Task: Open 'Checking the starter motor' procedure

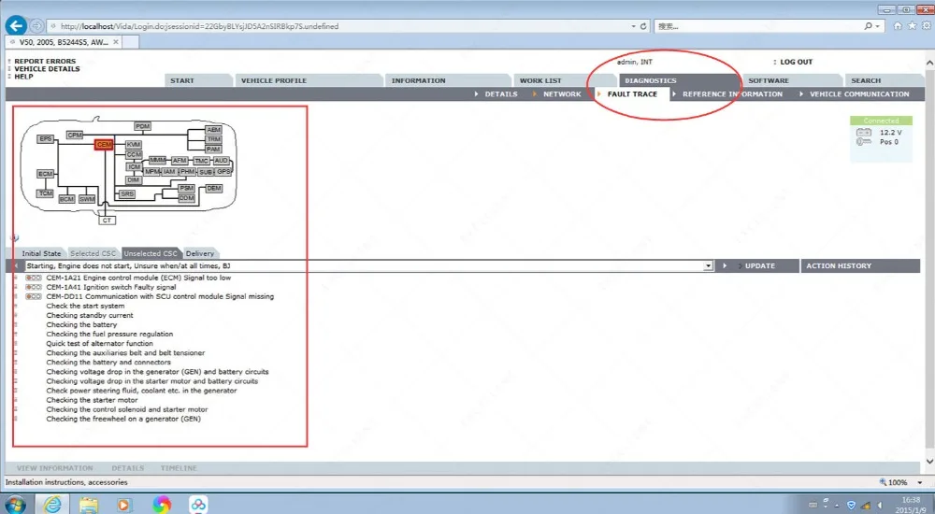Action: 92,400
